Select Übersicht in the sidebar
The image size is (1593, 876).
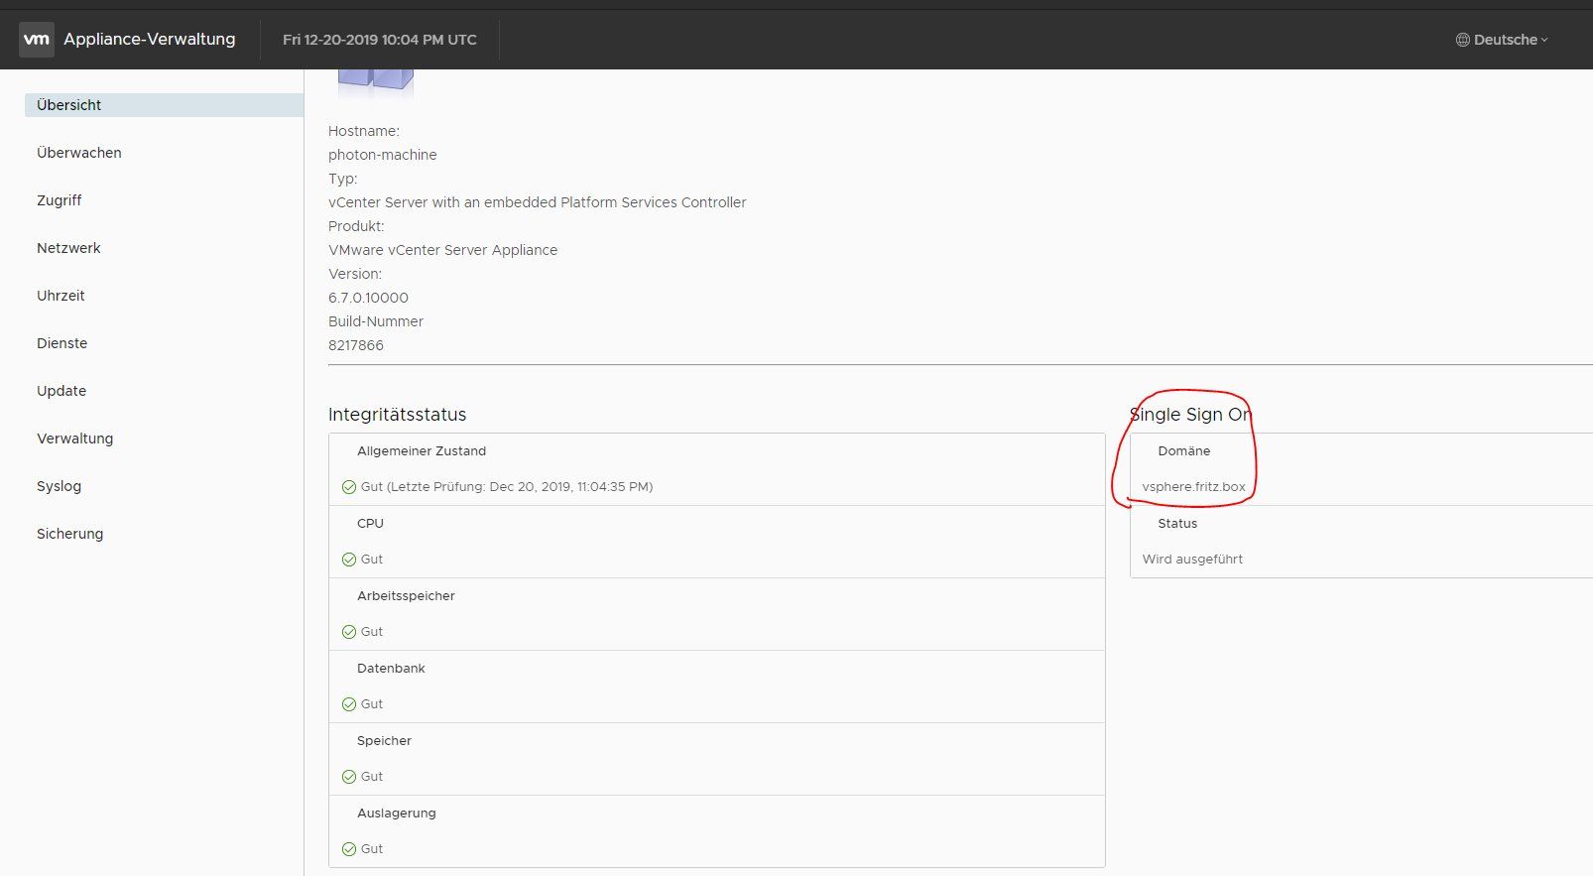164,105
